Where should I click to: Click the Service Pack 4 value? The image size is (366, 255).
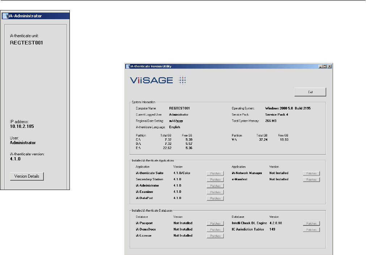pyautogui.click(x=277, y=114)
